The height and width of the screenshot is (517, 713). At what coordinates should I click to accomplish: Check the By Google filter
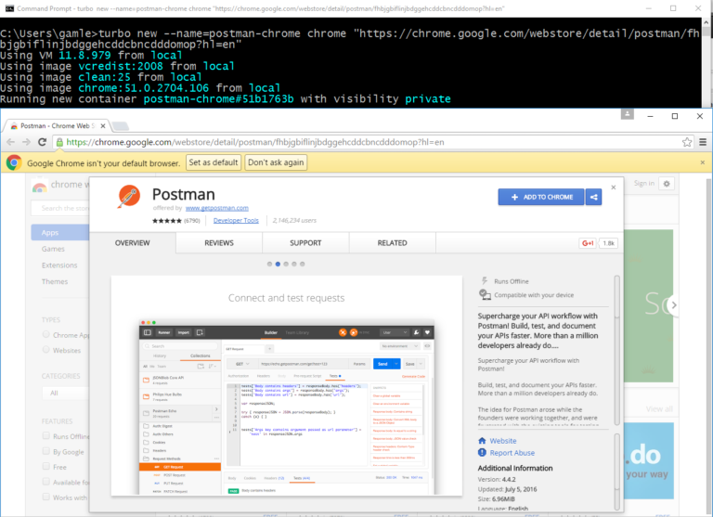point(45,451)
